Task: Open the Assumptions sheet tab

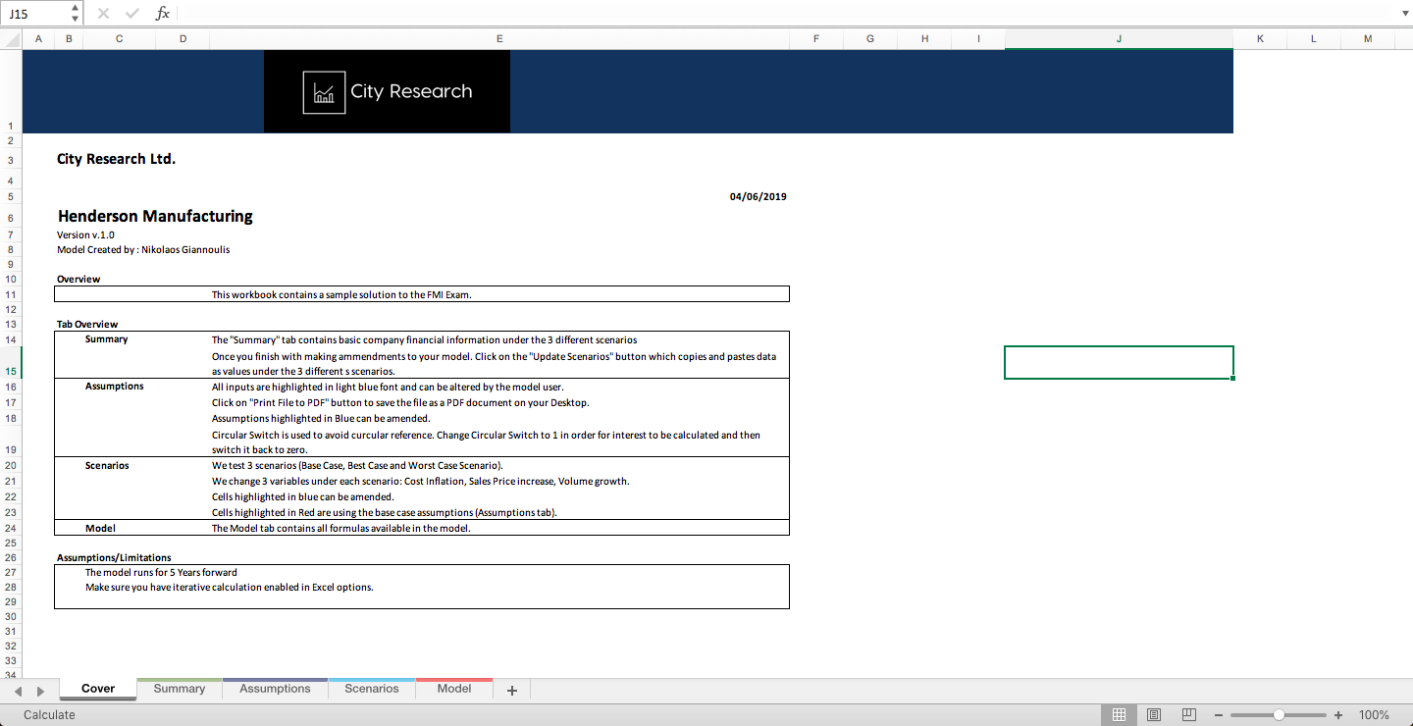Action: (275, 689)
